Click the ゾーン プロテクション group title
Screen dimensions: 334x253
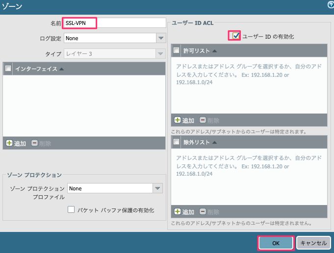click(x=34, y=175)
